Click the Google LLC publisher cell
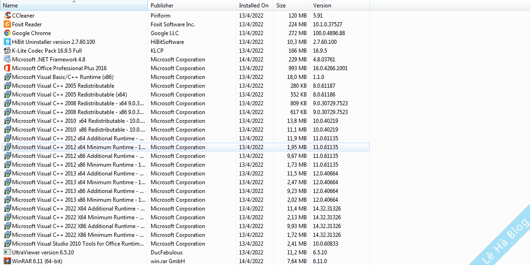Image resolution: width=530 pixels, height=265 pixels. (x=164, y=33)
